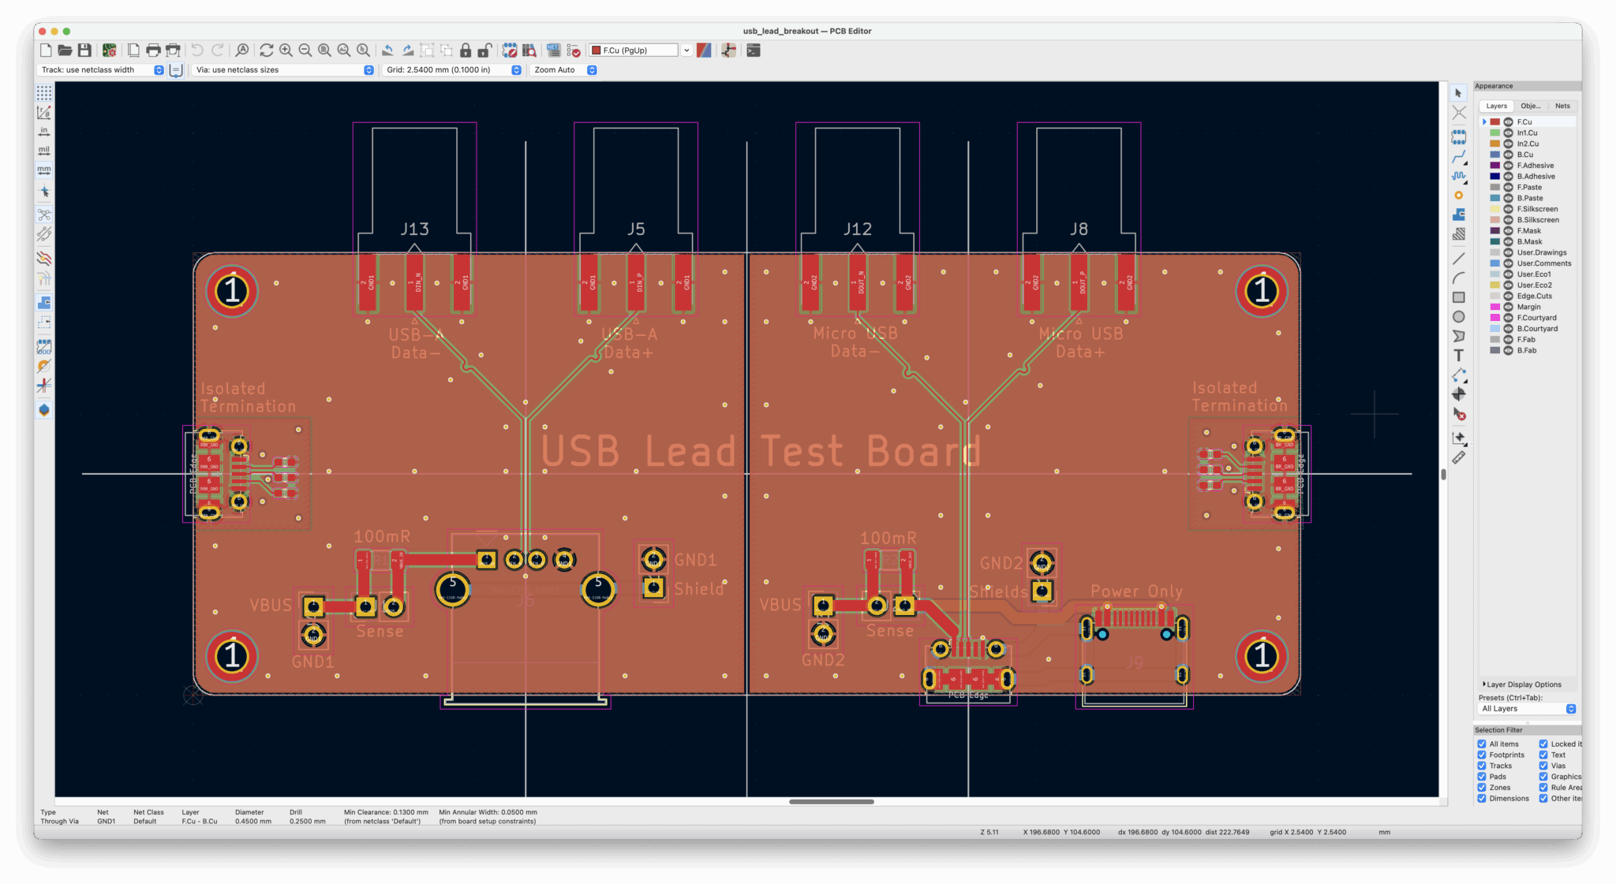The image size is (1616, 884).
Task: Uncheck the Dimensions selection filter
Action: point(1482,798)
